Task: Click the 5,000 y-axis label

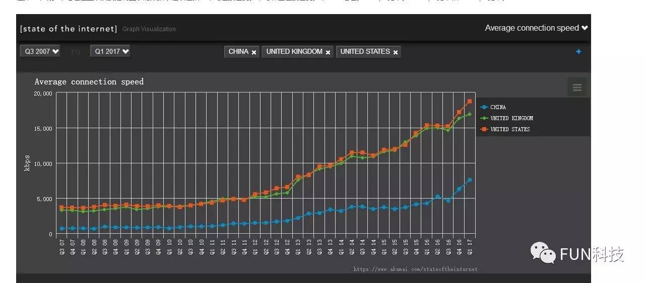Action: (44, 199)
